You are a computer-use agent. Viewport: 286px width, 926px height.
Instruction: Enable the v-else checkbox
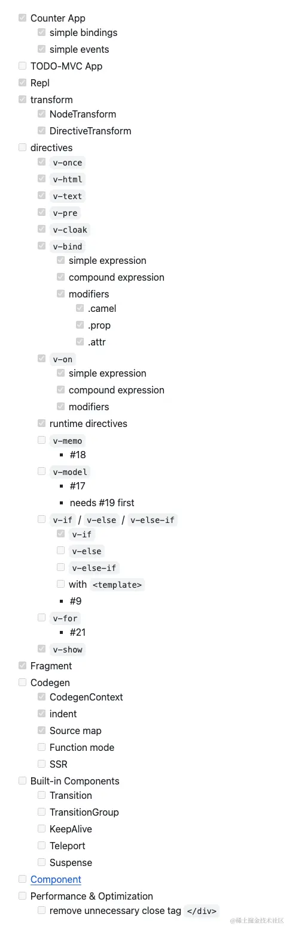tap(60, 550)
